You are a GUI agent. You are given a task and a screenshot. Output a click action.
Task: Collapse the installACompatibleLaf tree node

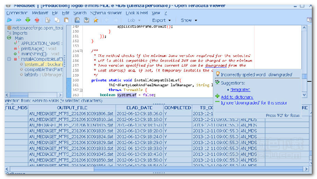click(9, 59)
